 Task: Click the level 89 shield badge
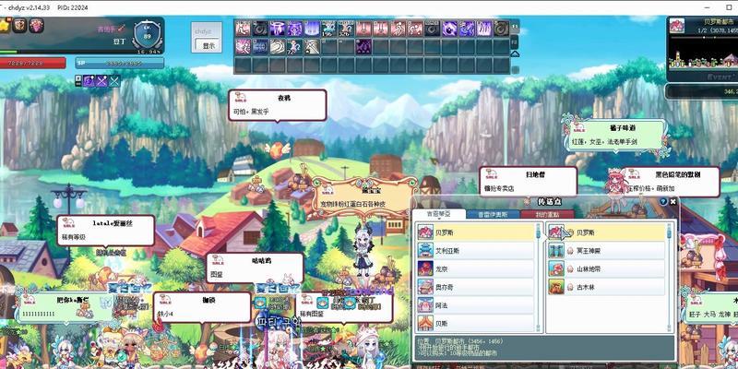[x=147, y=35]
